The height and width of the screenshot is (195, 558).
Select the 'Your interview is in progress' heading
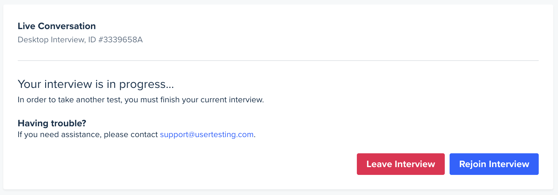(x=96, y=84)
